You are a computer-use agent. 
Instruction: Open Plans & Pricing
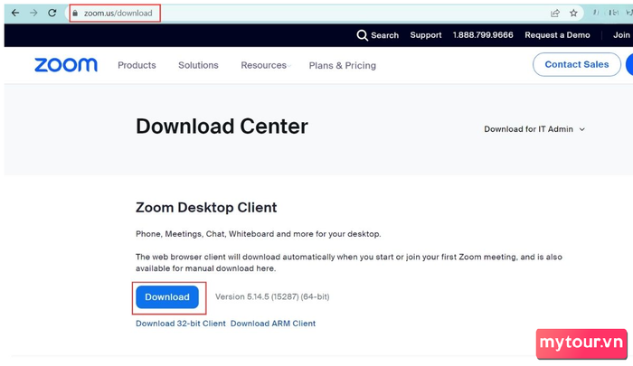(x=343, y=65)
